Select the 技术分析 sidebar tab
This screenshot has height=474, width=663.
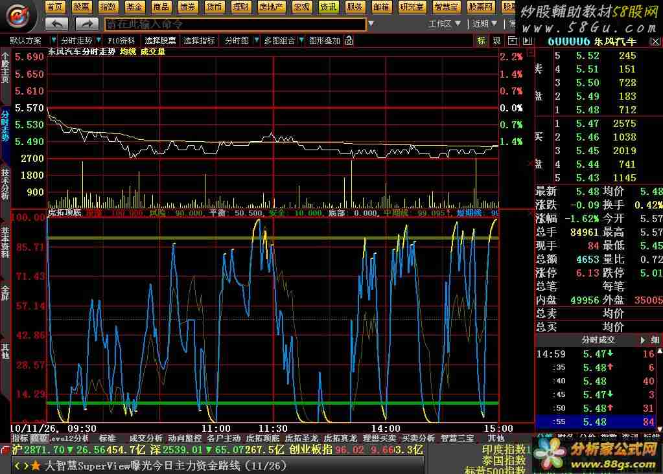point(5,184)
